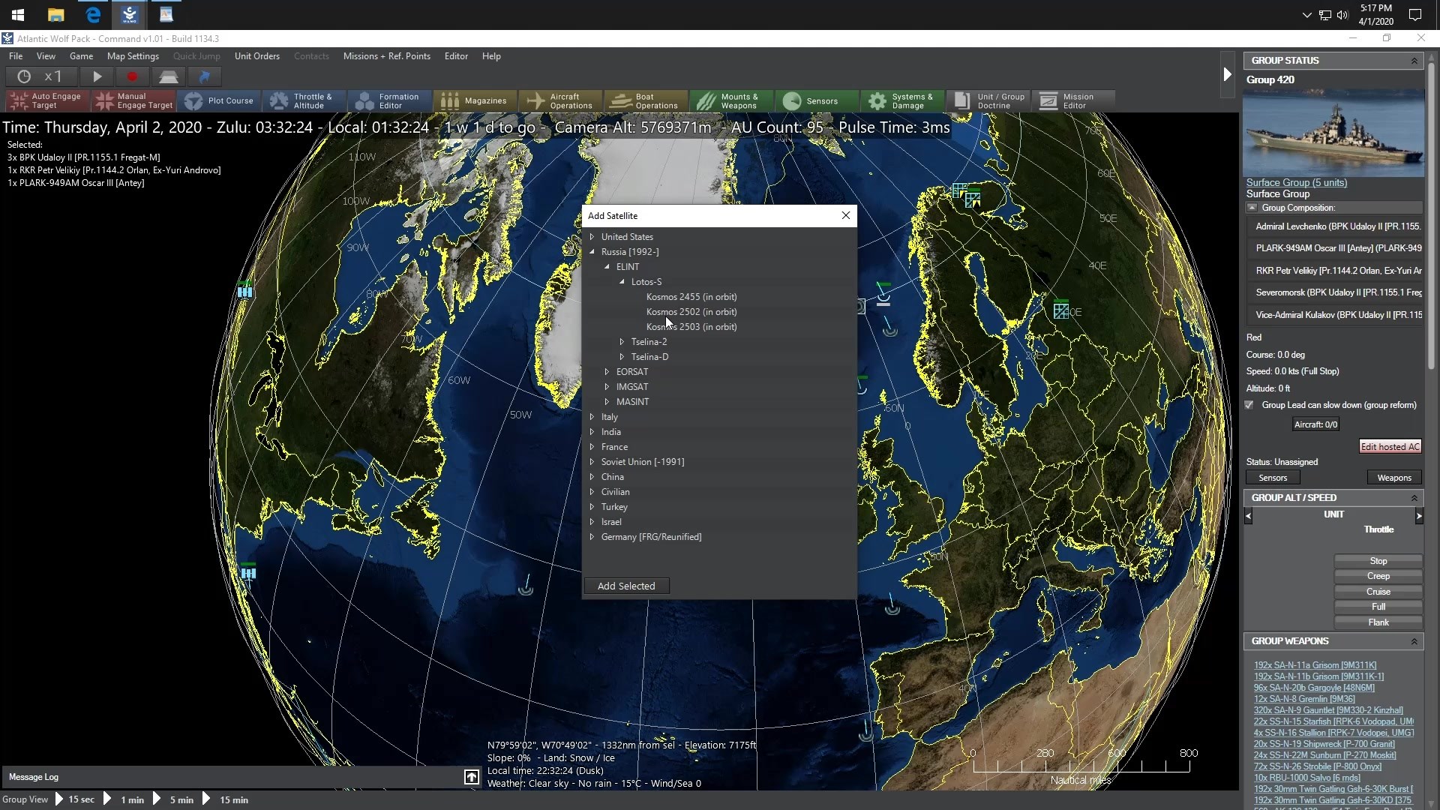Click the group ship thumbnail image

[x=1333, y=133]
